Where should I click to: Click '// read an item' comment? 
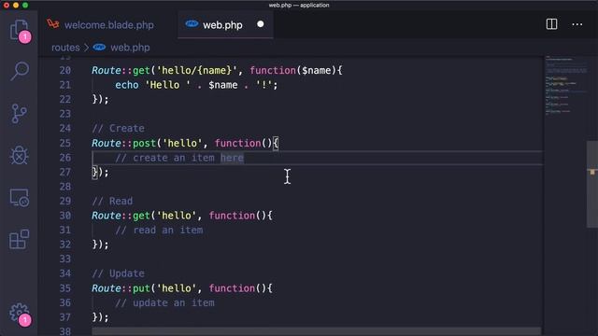pos(159,231)
